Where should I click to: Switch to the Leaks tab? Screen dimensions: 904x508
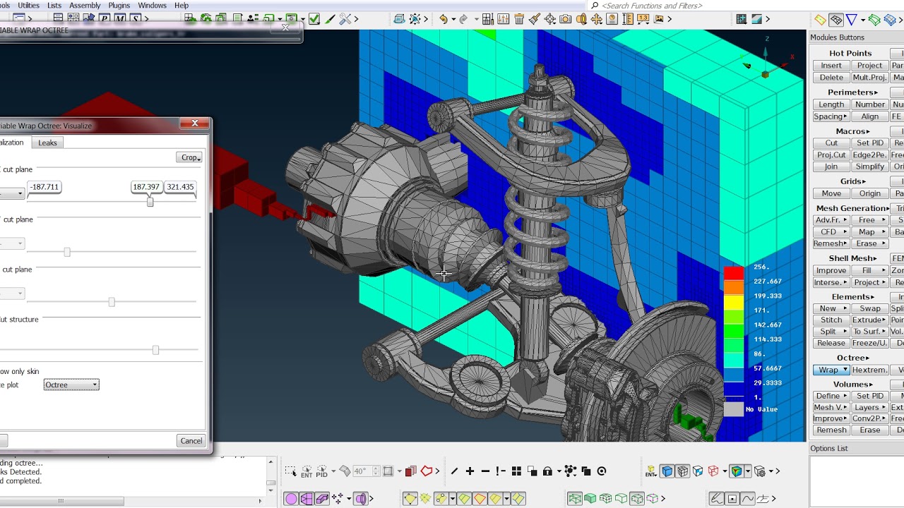pyautogui.click(x=47, y=143)
